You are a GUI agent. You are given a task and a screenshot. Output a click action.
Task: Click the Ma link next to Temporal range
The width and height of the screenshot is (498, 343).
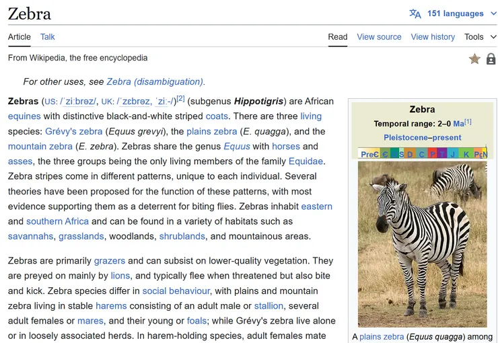458,124
